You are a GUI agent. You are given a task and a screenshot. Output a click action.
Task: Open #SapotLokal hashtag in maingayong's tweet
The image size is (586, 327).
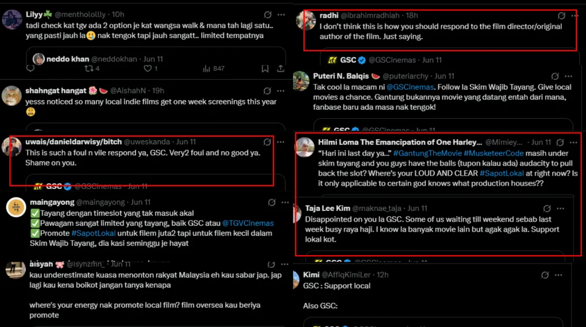[89, 233]
